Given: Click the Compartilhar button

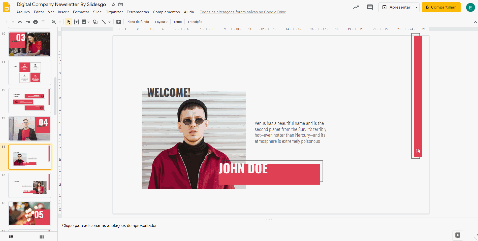Looking at the screenshot, I should (x=441, y=7).
